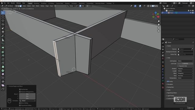Toggle Collection visibility eye in outliner
This screenshot has height=110, width=195.
191,11
